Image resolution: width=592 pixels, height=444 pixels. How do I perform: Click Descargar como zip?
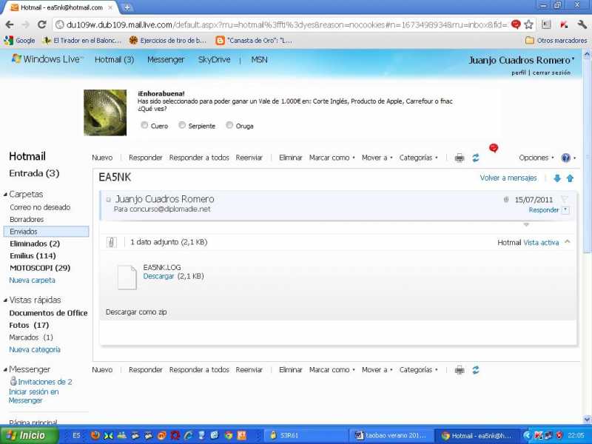pyautogui.click(x=136, y=312)
